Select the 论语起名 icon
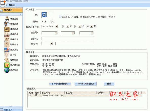This screenshot has width=150, height=111. coord(7,45)
